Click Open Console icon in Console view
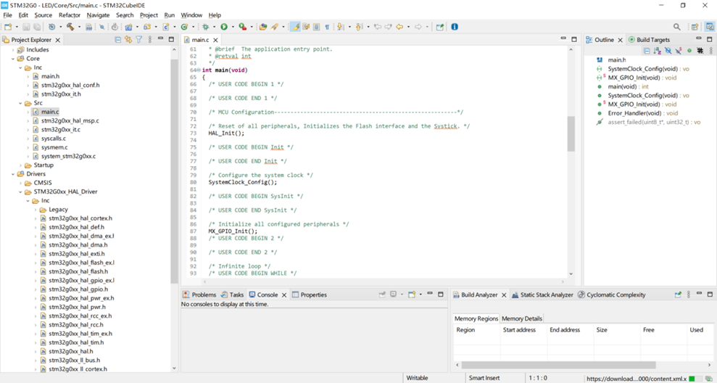 [412, 295]
